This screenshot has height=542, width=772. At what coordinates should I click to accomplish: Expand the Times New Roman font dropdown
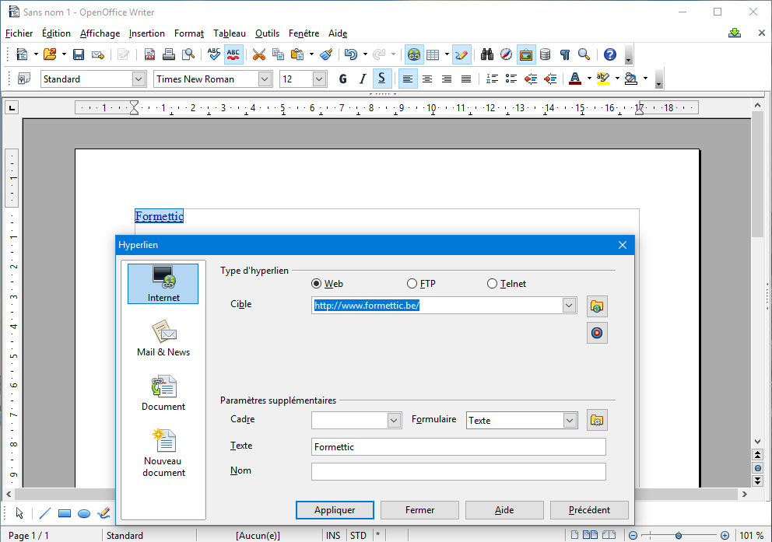coord(265,79)
